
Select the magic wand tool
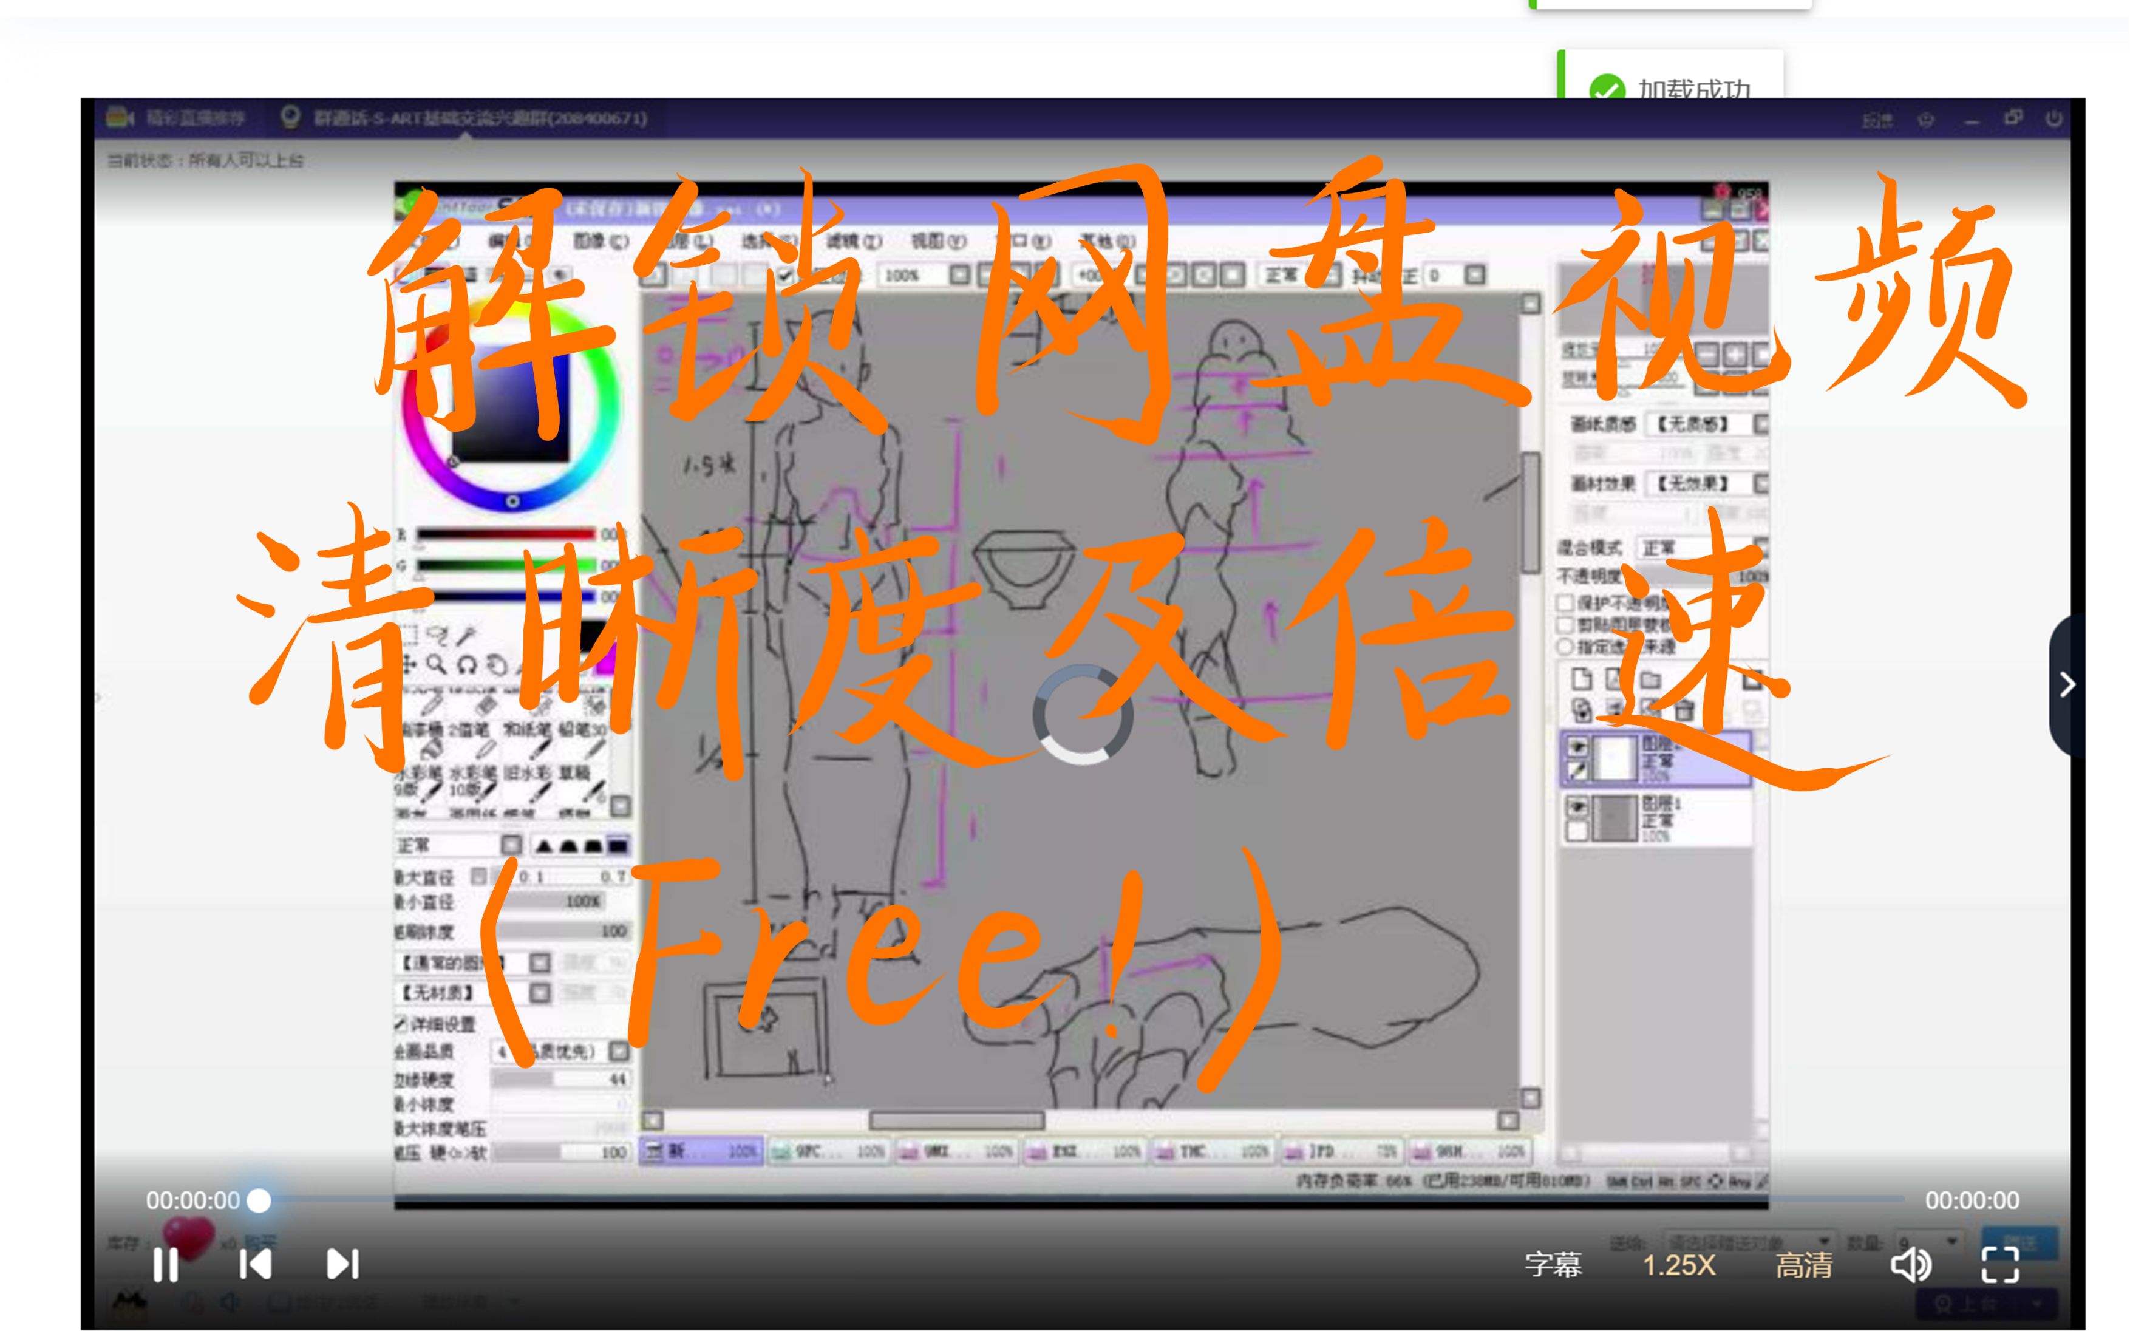pos(466,635)
